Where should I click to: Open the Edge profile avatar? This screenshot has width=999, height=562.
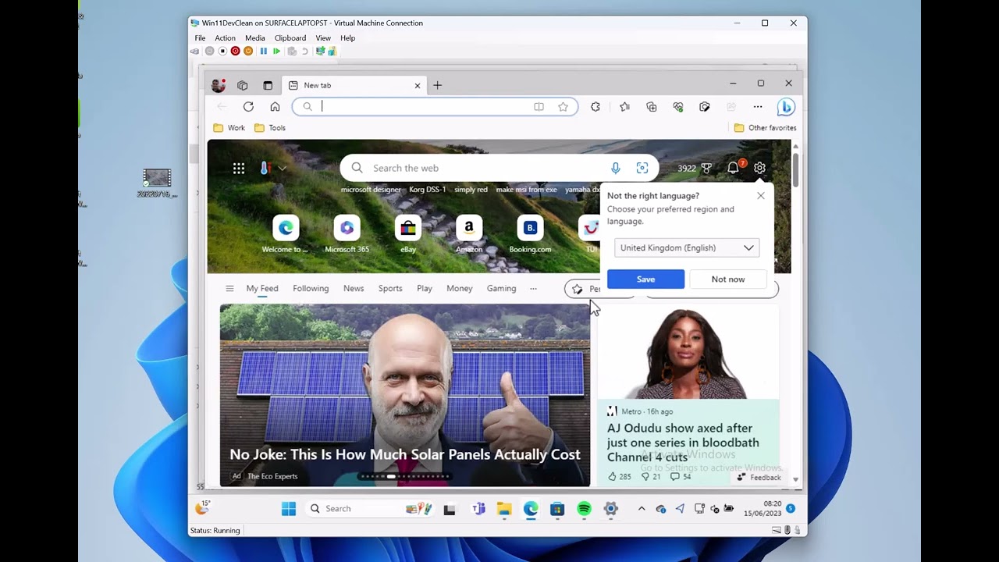click(219, 85)
